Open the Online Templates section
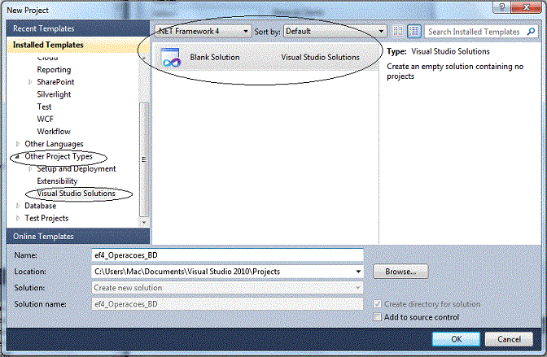 click(x=78, y=237)
